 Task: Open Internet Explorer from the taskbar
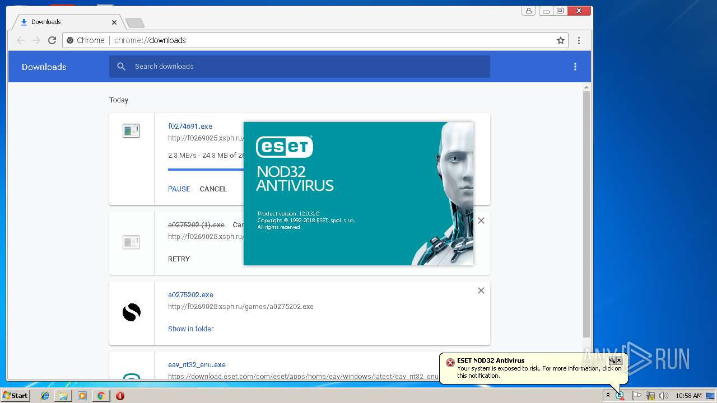pyautogui.click(x=45, y=396)
